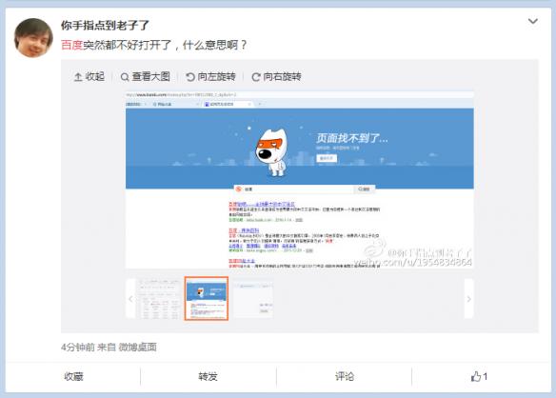Go to next thumbnails with right arrow
Image resolution: width=556 pixels, height=398 pixels.
coord(468,299)
